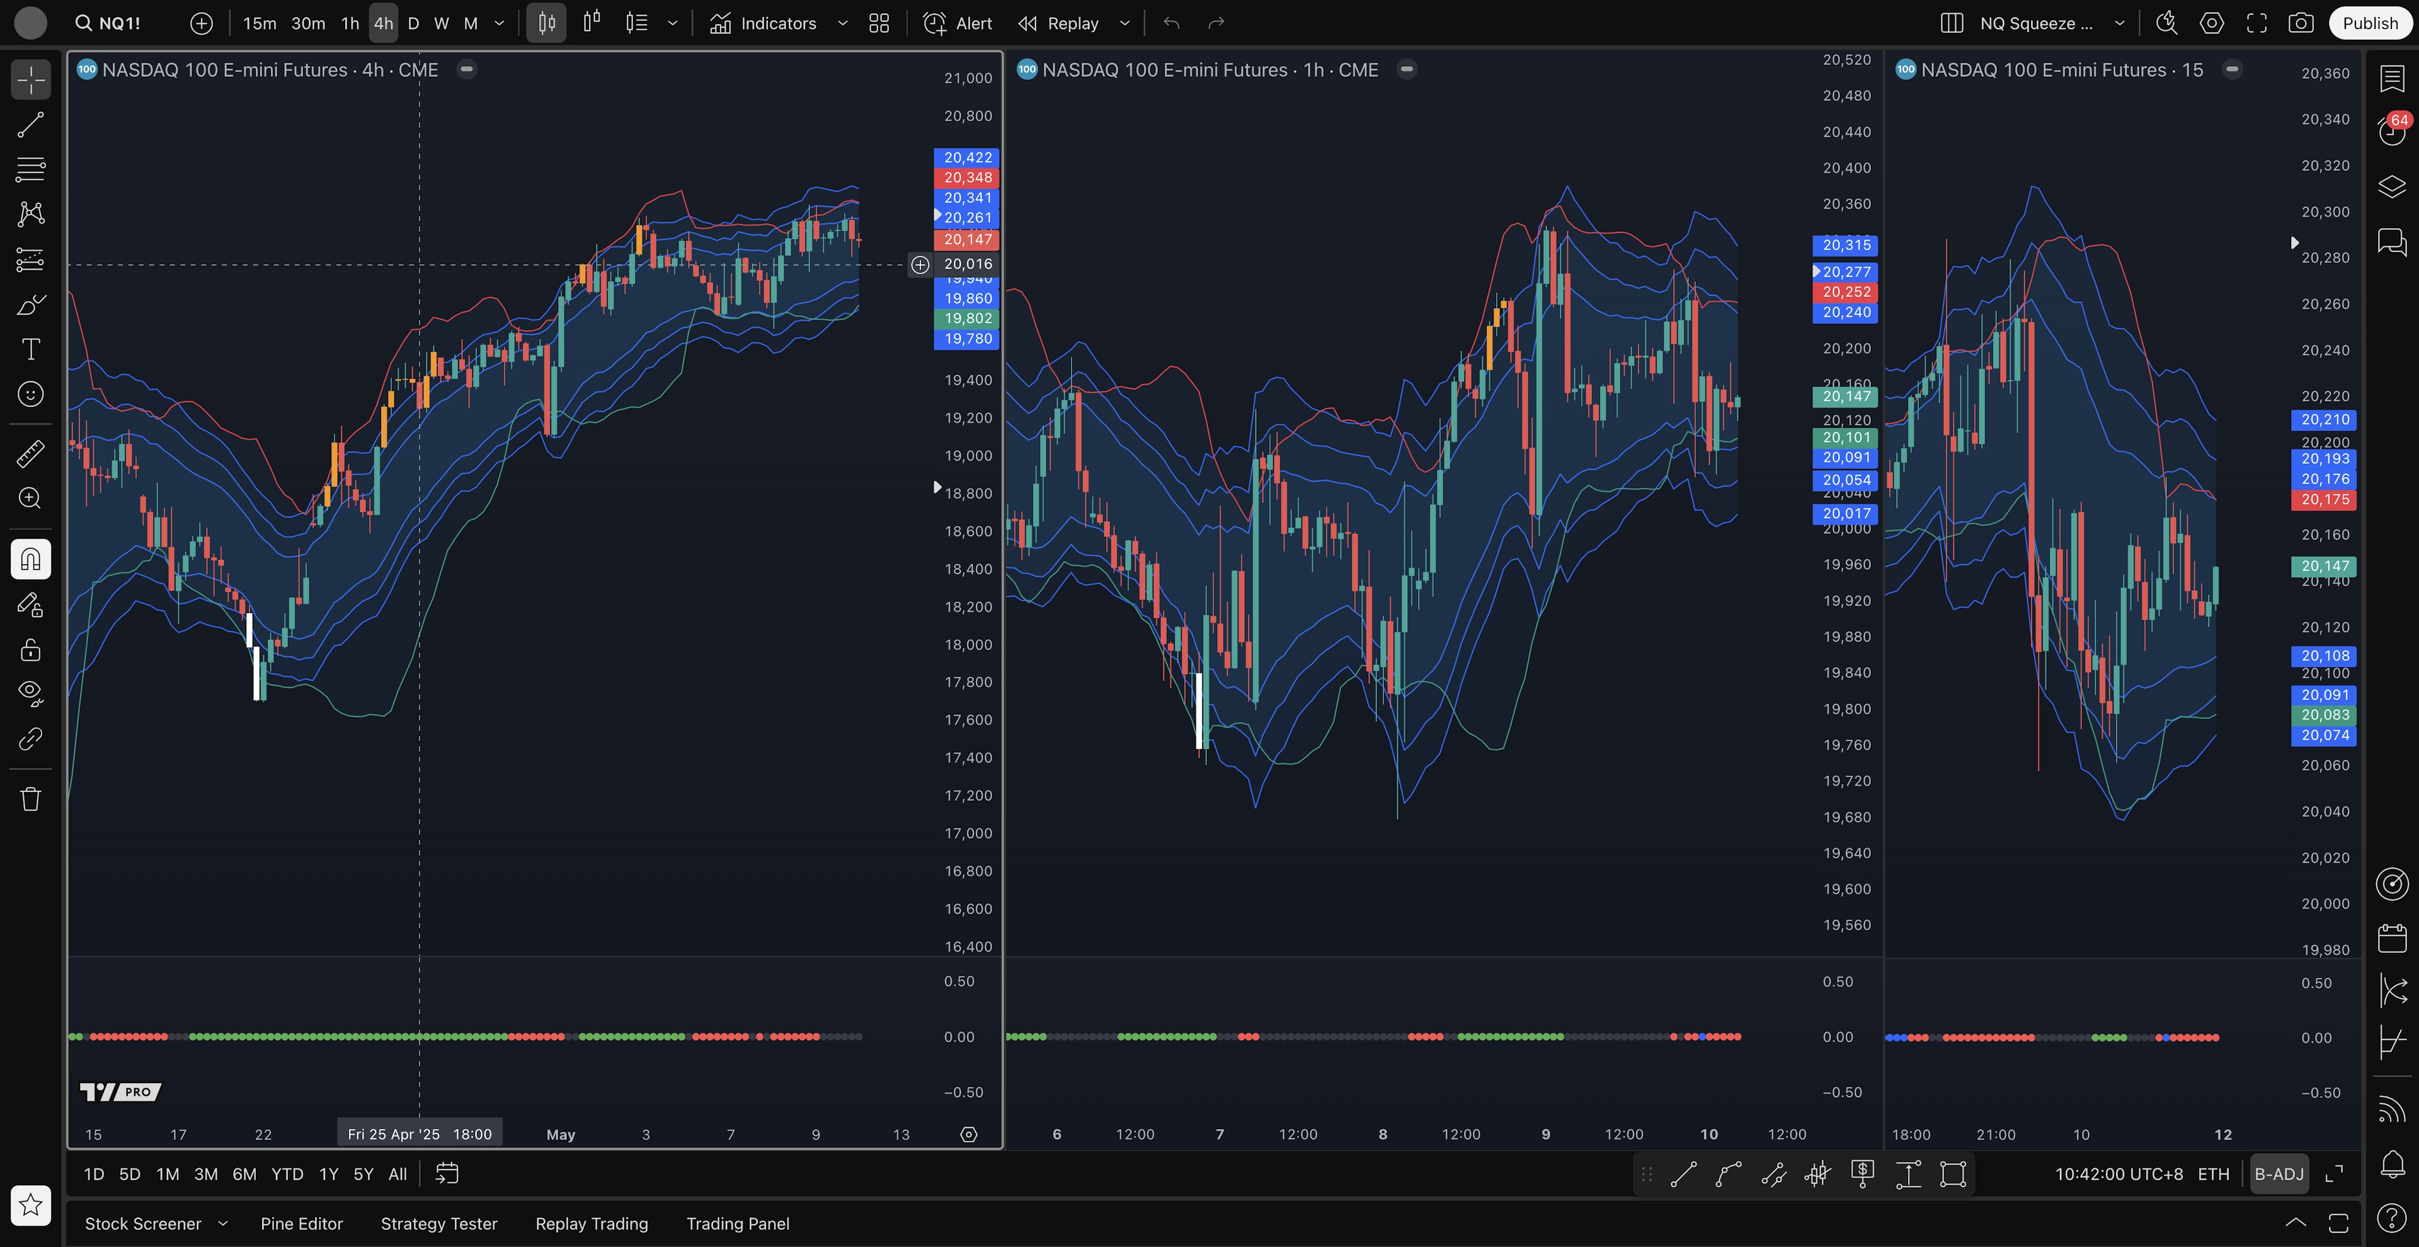The width and height of the screenshot is (2419, 1247).
Task: Expand the Stock Screener dropdown arrow
Action: pyautogui.click(x=222, y=1224)
